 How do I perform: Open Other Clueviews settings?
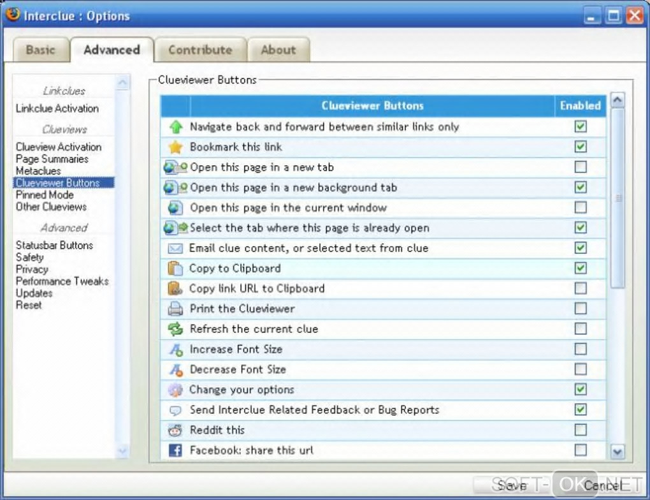[51, 207]
